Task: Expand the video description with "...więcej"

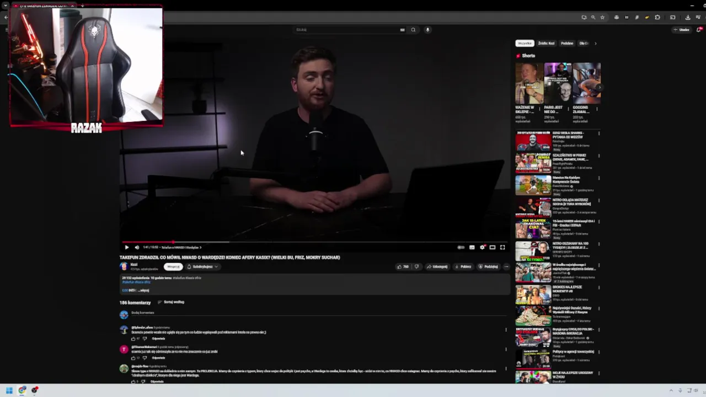Action: (143, 291)
